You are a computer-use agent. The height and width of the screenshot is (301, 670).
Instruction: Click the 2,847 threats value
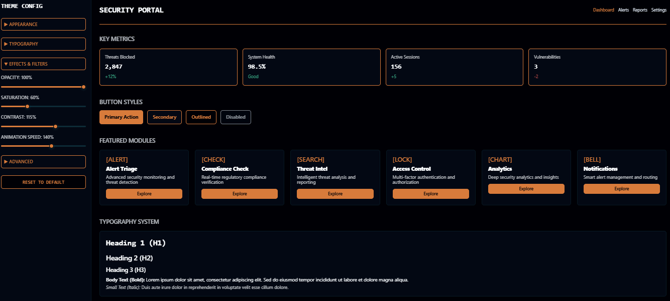coord(114,67)
